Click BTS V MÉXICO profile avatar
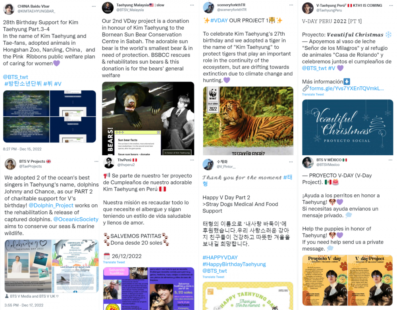 click(x=308, y=162)
